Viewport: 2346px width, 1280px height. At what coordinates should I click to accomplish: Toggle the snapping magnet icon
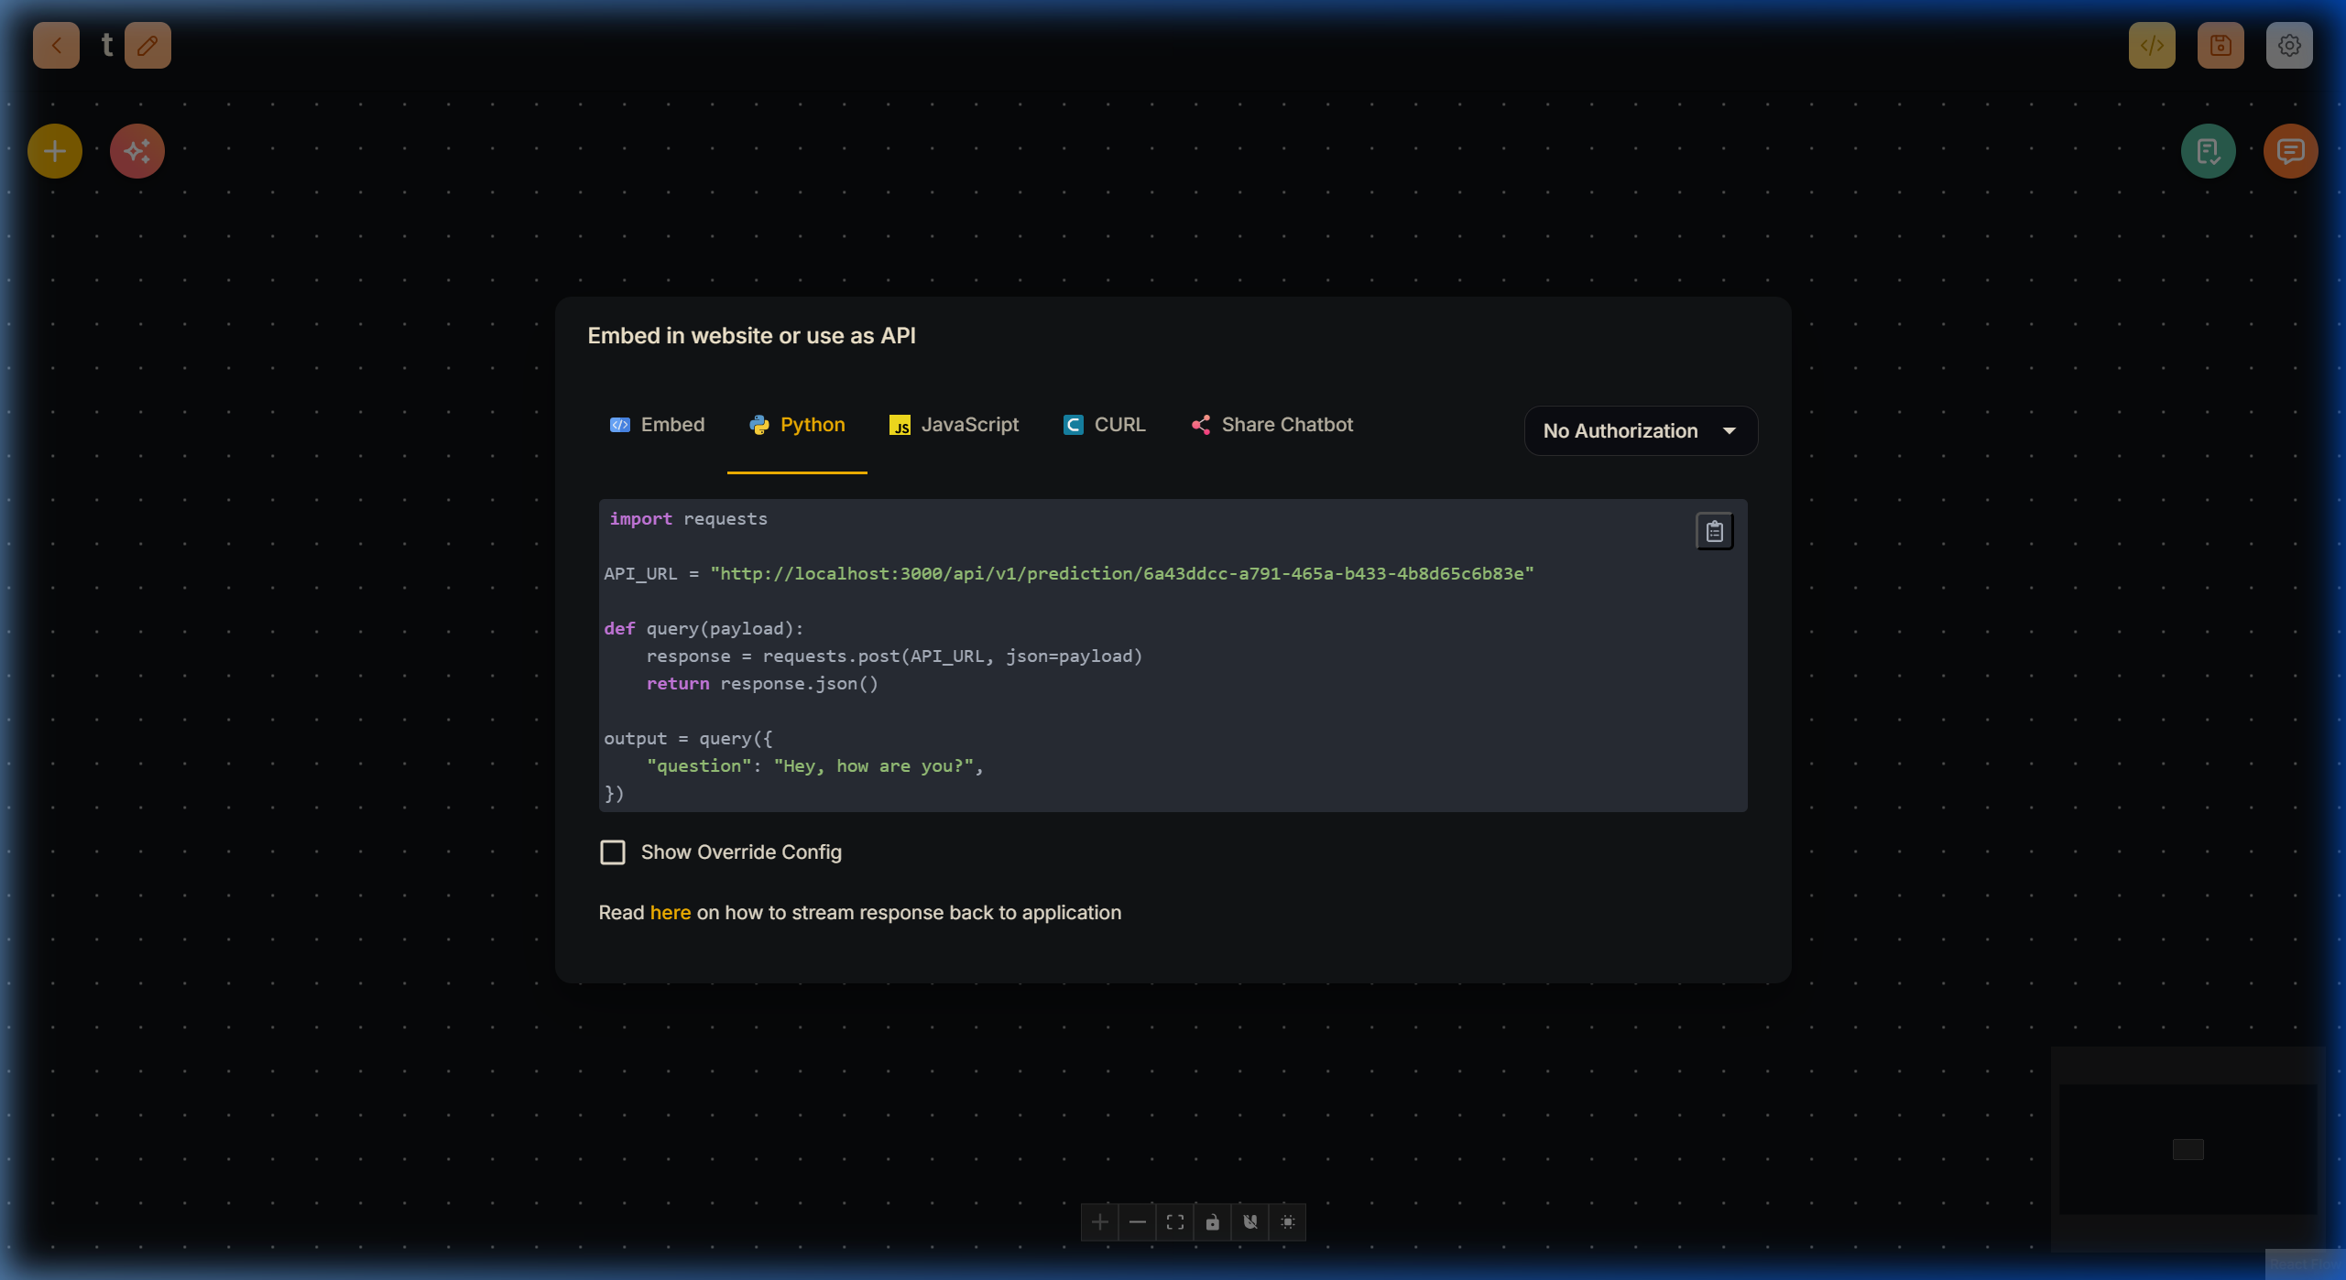(1250, 1221)
